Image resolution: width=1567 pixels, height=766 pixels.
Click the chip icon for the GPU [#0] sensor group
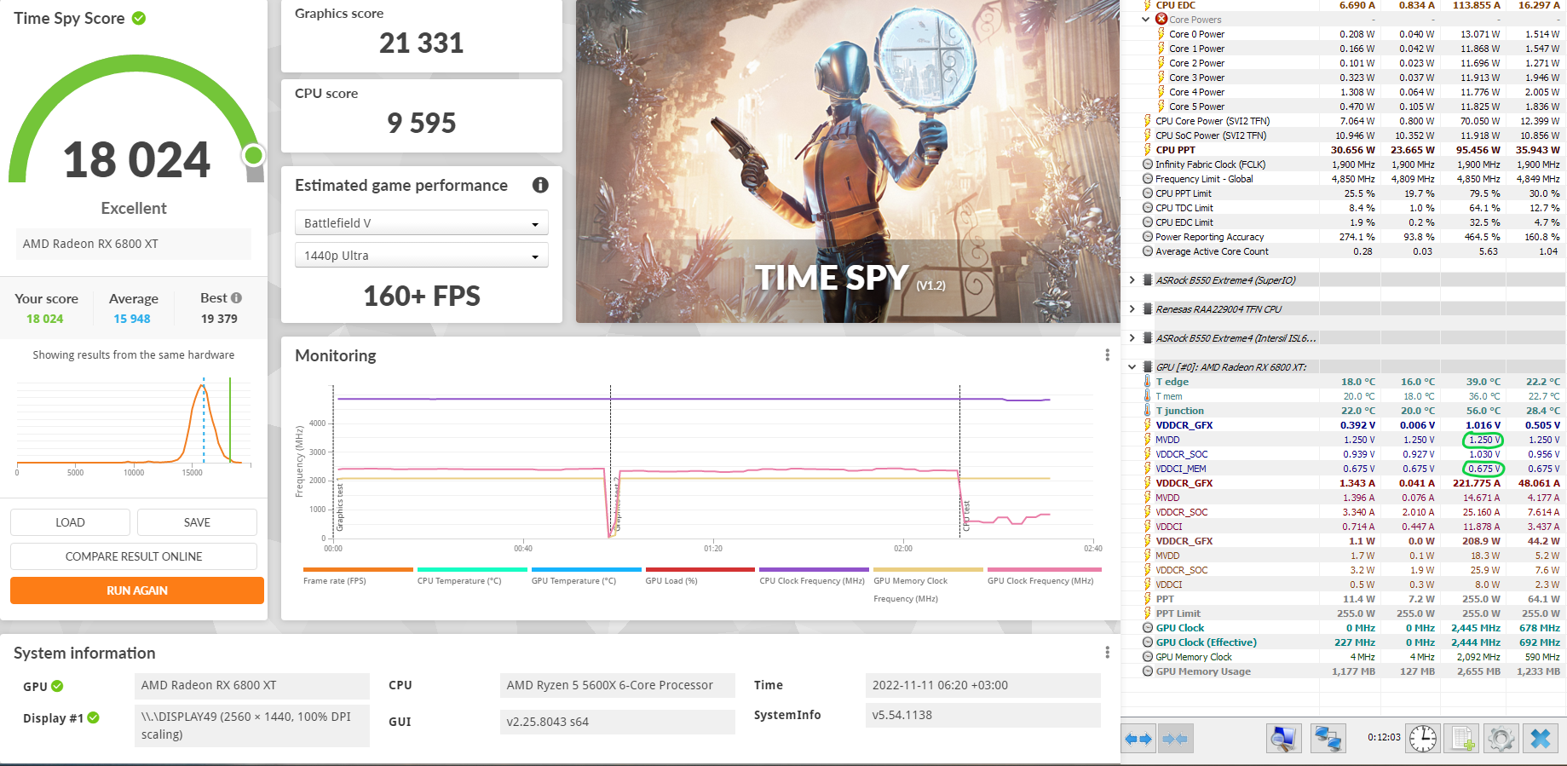click(1148, 367)
